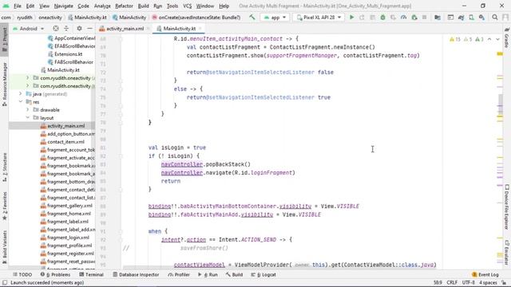
Task: Open the app run configuration dropdown
Action: click(275, 18)
